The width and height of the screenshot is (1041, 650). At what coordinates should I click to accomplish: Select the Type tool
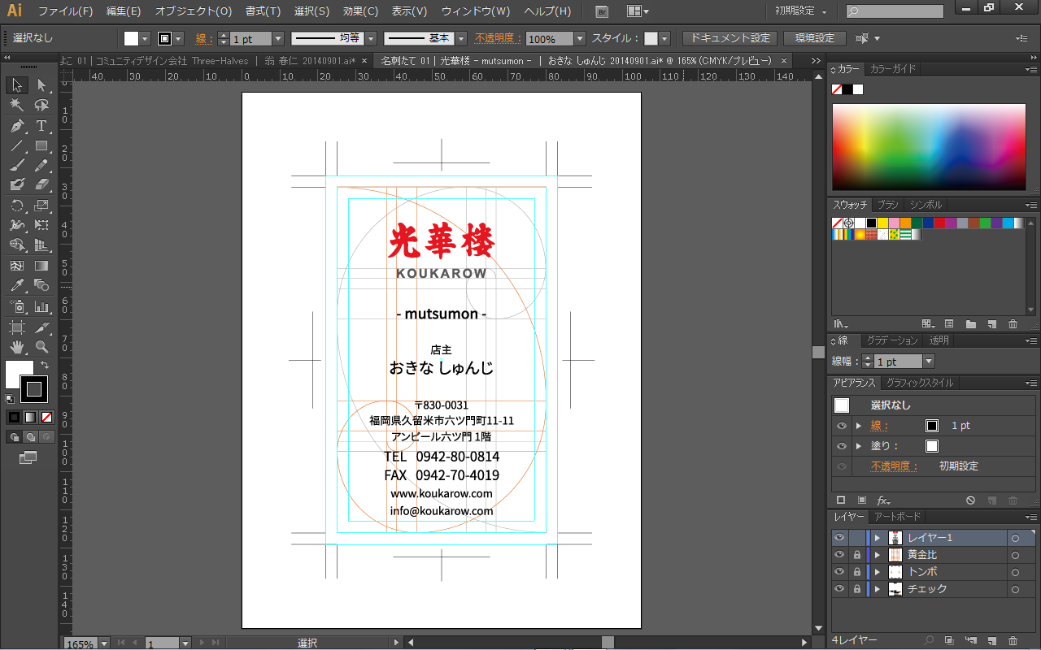tap(41, 126)
